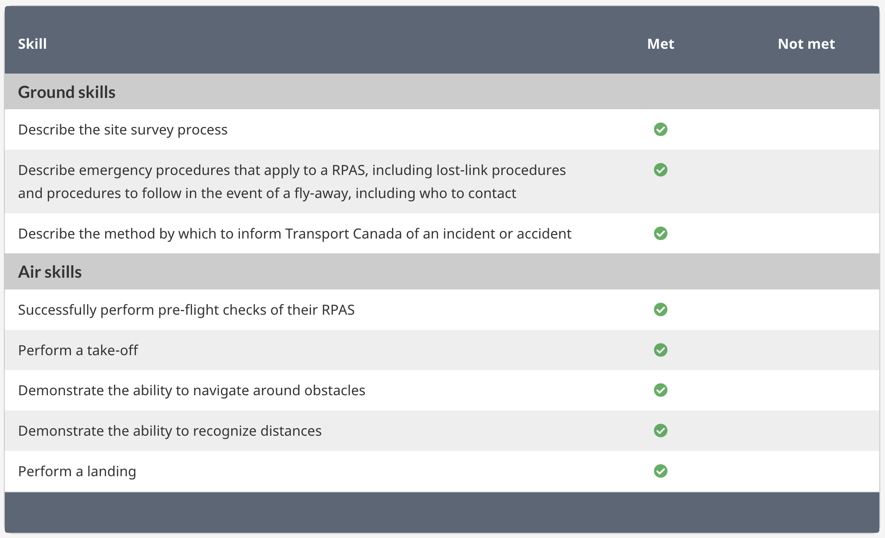The width and height of the screenshot is (885, 538).
Task: Click 'Successfully perform pre-flight checks' text
Action: 186,310
